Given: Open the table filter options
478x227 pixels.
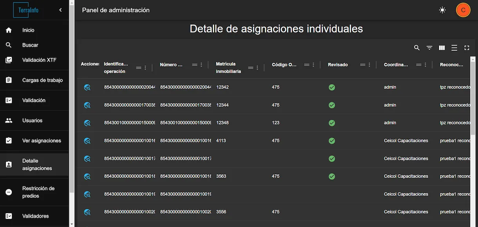Looking at the screenshot, I should click(x=429, y=47).
